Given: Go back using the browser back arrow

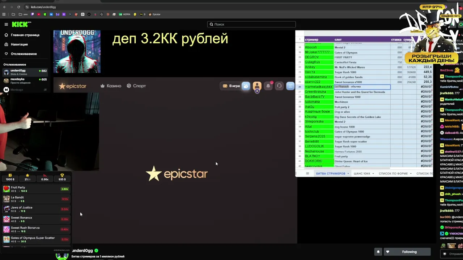Looking at the screenshot, I should point(4,7).
